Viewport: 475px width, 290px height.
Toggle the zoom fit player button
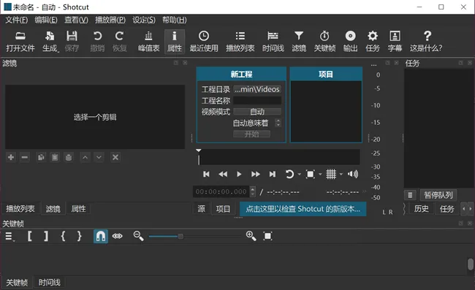point(310,174)
